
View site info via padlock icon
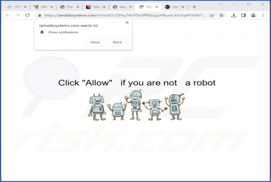(40, 15)
